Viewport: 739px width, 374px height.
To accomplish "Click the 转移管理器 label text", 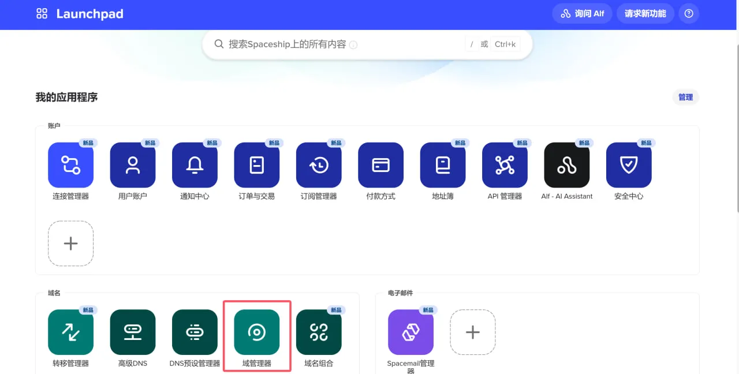I will (x=71, y=364).
